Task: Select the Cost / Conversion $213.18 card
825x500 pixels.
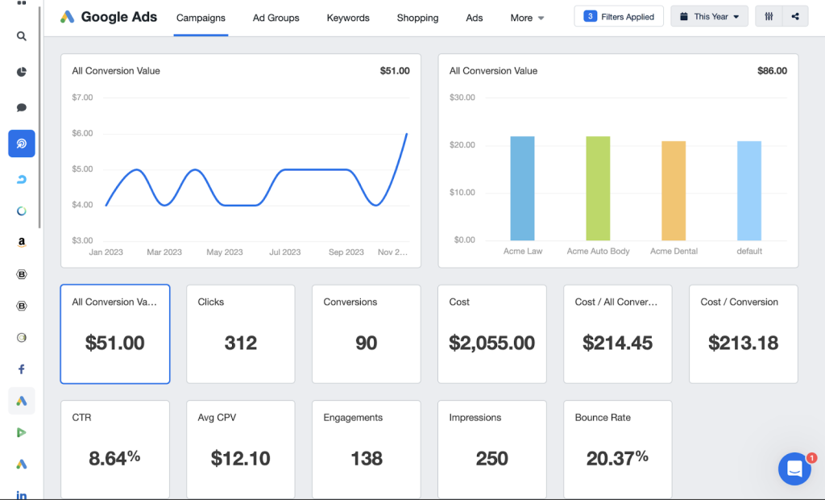Action: [x=744, y=334]
